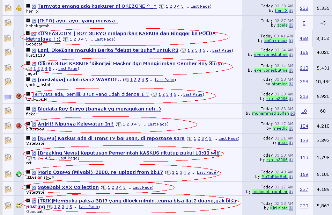Open '[Breaking News] Keputusan Pemerintah KASKUS' thread
Screen dimensions: 332x215
(128, 153)
